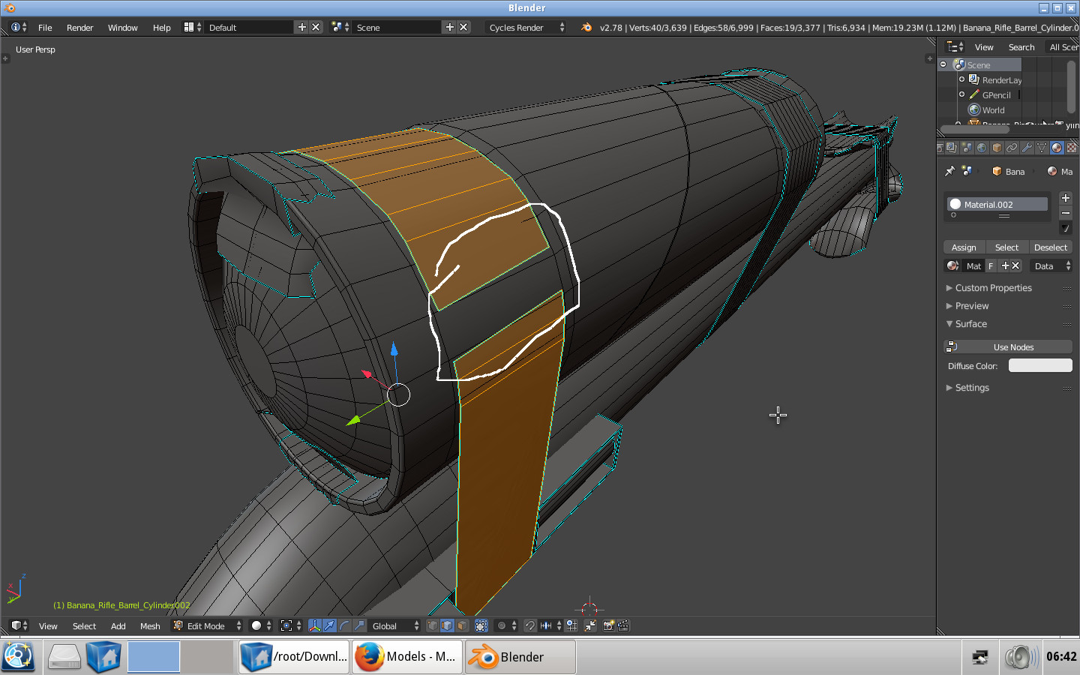Open the Global transform orientation dropdown

(395, 625)
